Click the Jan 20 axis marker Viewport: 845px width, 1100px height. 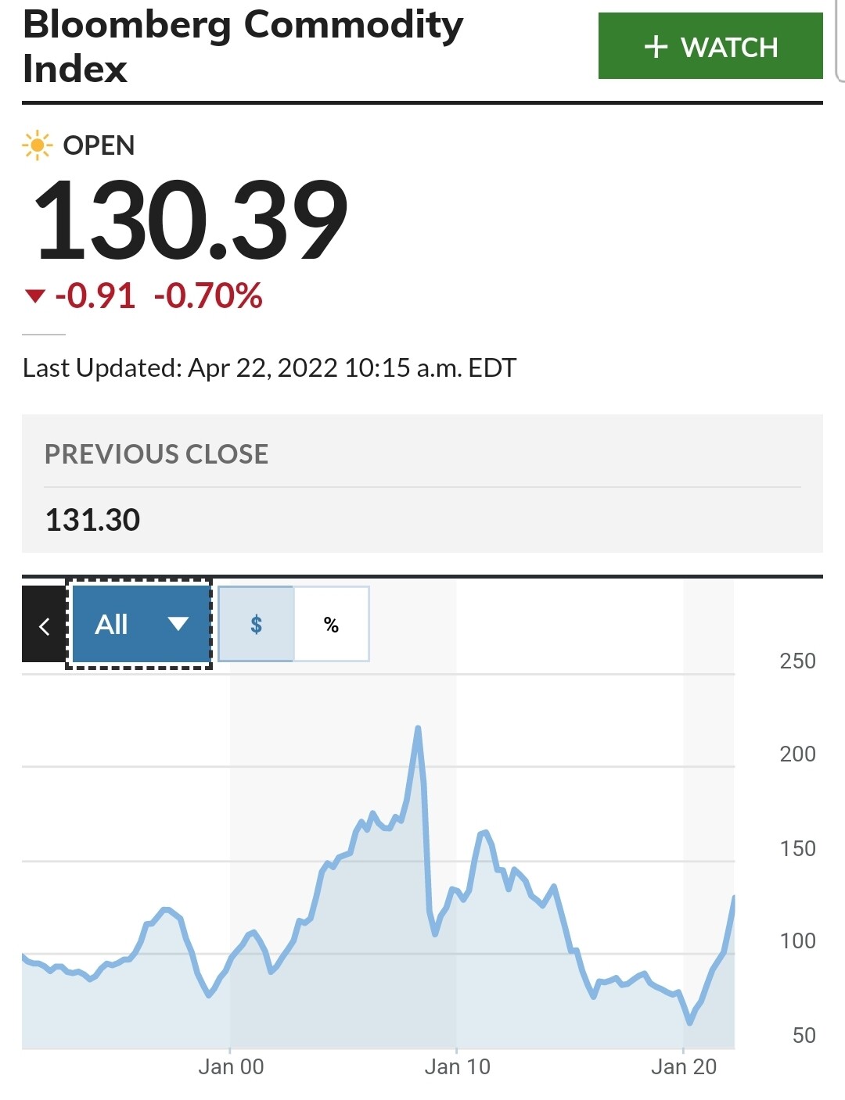tap(684, 1066)
